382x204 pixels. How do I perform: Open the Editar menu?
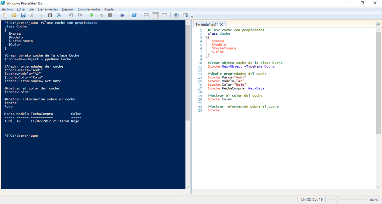coord(21,9)
